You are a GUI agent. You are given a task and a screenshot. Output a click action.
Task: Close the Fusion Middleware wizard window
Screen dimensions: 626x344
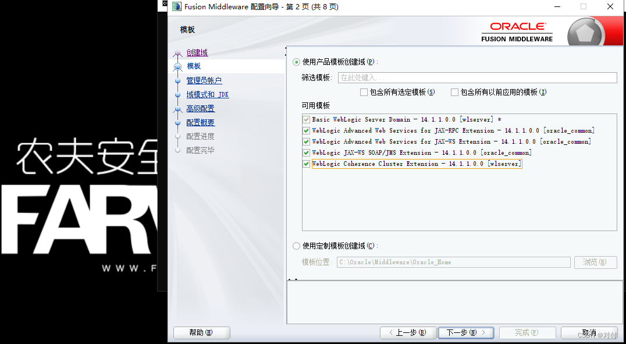610,6
